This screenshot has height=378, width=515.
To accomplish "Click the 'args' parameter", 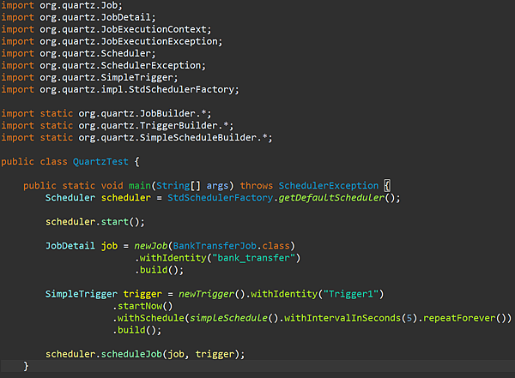I will (x=217, y=186).
